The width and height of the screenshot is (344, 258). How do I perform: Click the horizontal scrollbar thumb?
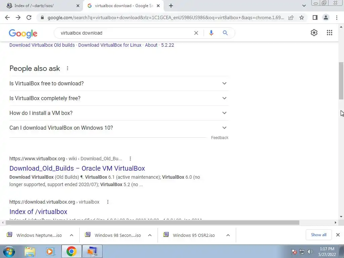click(153, 223)
